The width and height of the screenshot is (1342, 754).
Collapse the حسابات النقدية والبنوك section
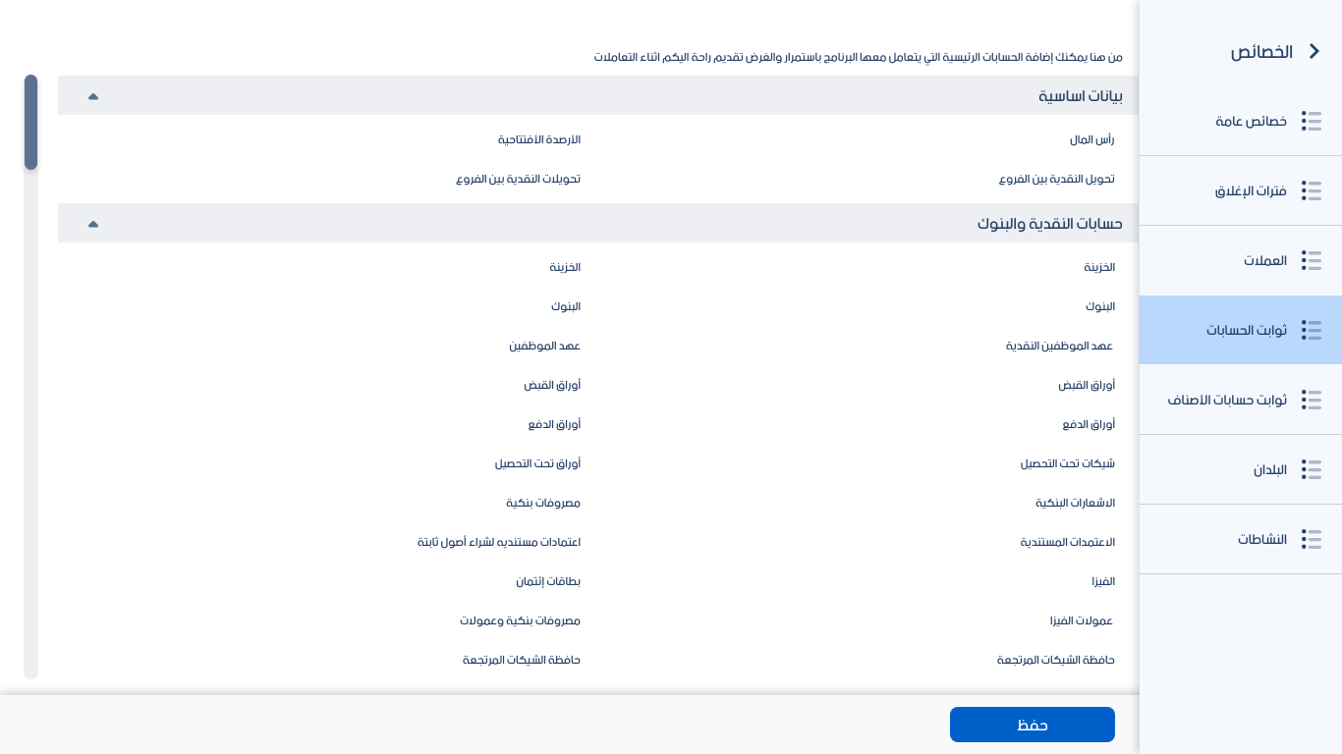(93, 223)
